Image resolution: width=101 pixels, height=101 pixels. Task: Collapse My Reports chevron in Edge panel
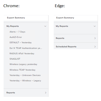pos(95,26)
